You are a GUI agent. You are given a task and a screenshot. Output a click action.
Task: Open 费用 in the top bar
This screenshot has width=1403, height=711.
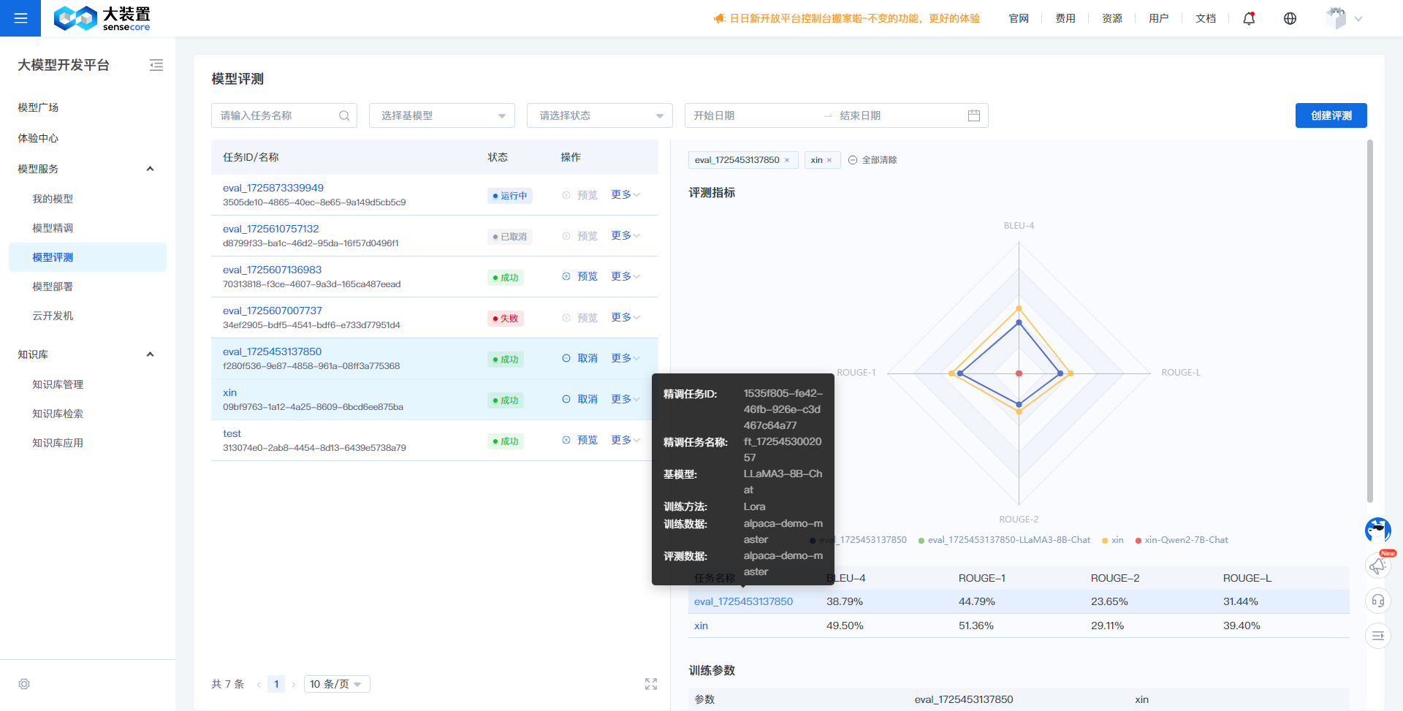pos(1065,18)
